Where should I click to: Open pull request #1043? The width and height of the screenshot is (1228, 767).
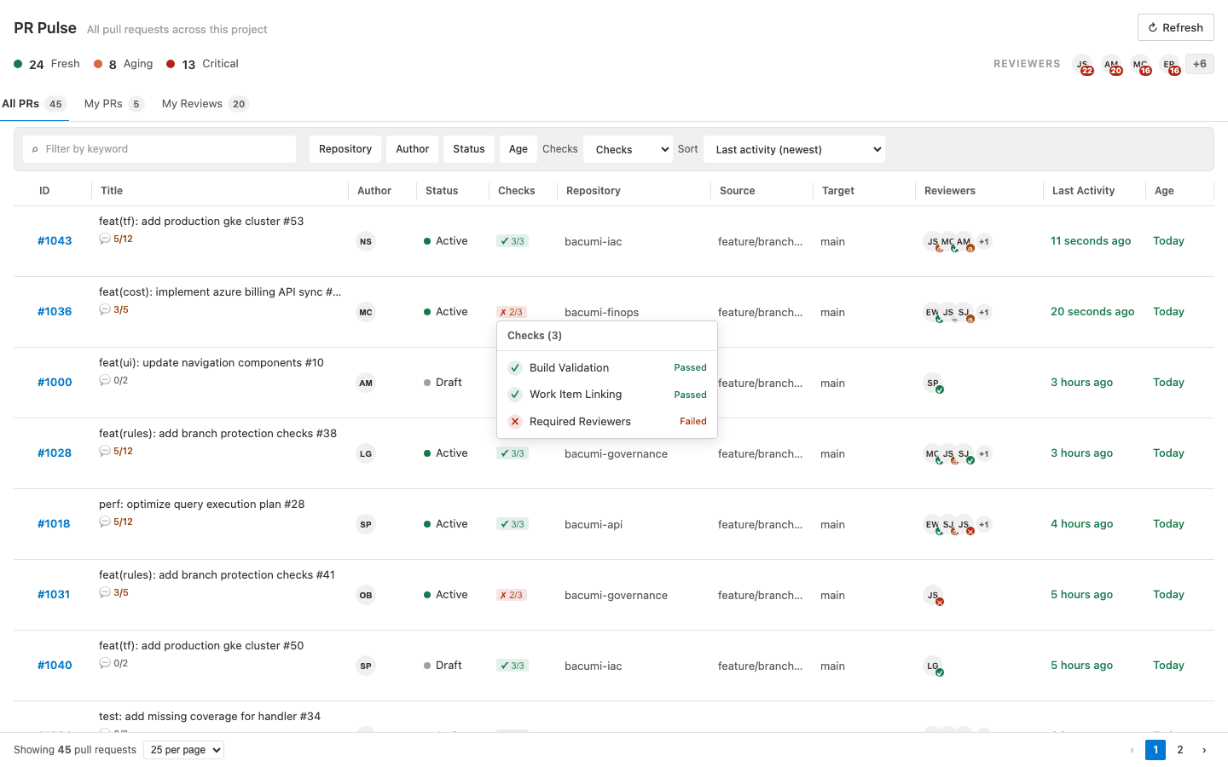point(55,241)
